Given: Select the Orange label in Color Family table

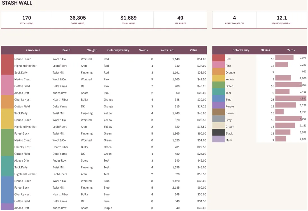Looking at the screenshot, I should (230, 73).
